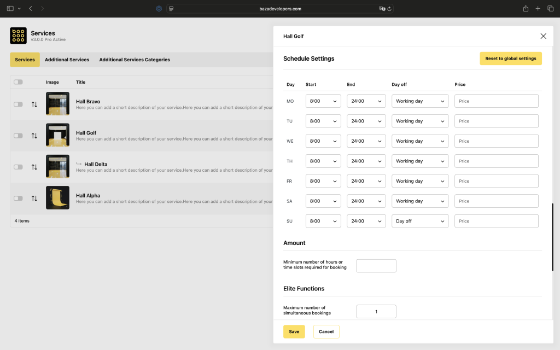Focus the minimum hours required field
The width and height of the screenshot is (560, 350).
click(x=376, y=266)
